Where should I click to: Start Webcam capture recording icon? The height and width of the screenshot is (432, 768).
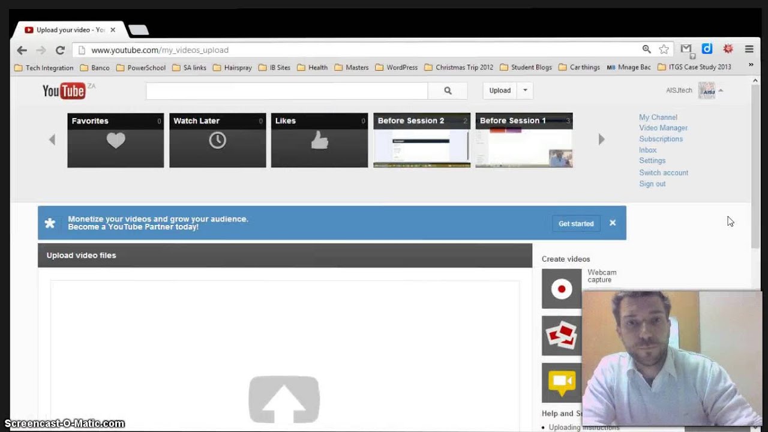click(562, 289)
